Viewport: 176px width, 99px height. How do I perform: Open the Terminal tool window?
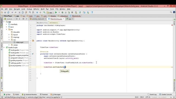[44, 95]
